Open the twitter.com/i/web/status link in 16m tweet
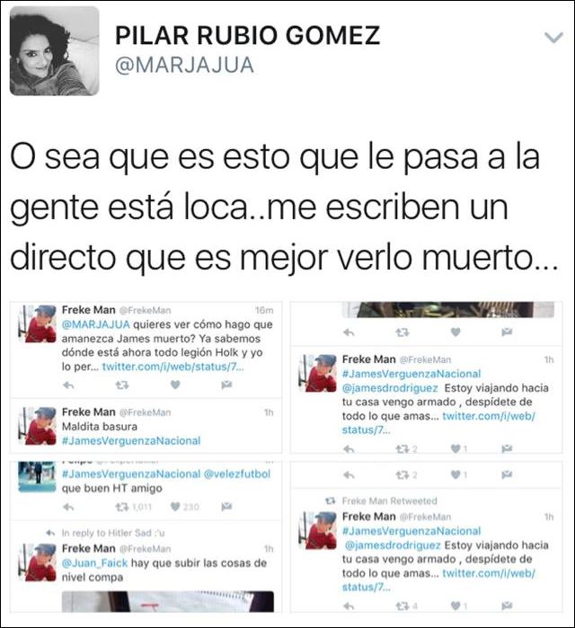This screenshot has height=628, width=575. click(173, 367)
